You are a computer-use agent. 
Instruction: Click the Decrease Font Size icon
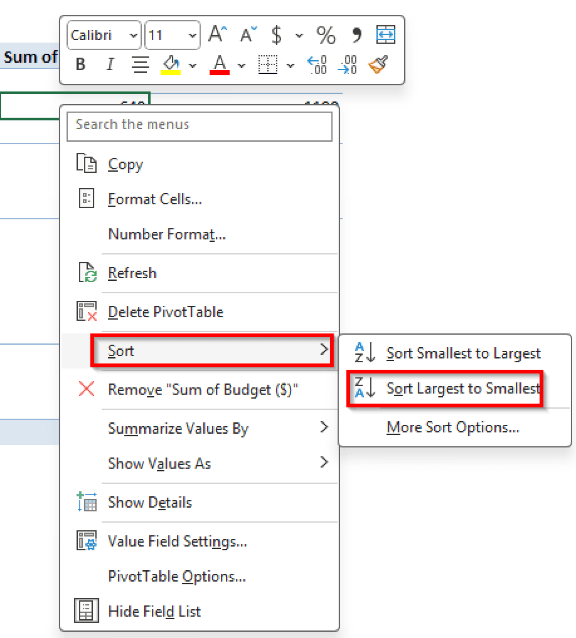[248, 35]
